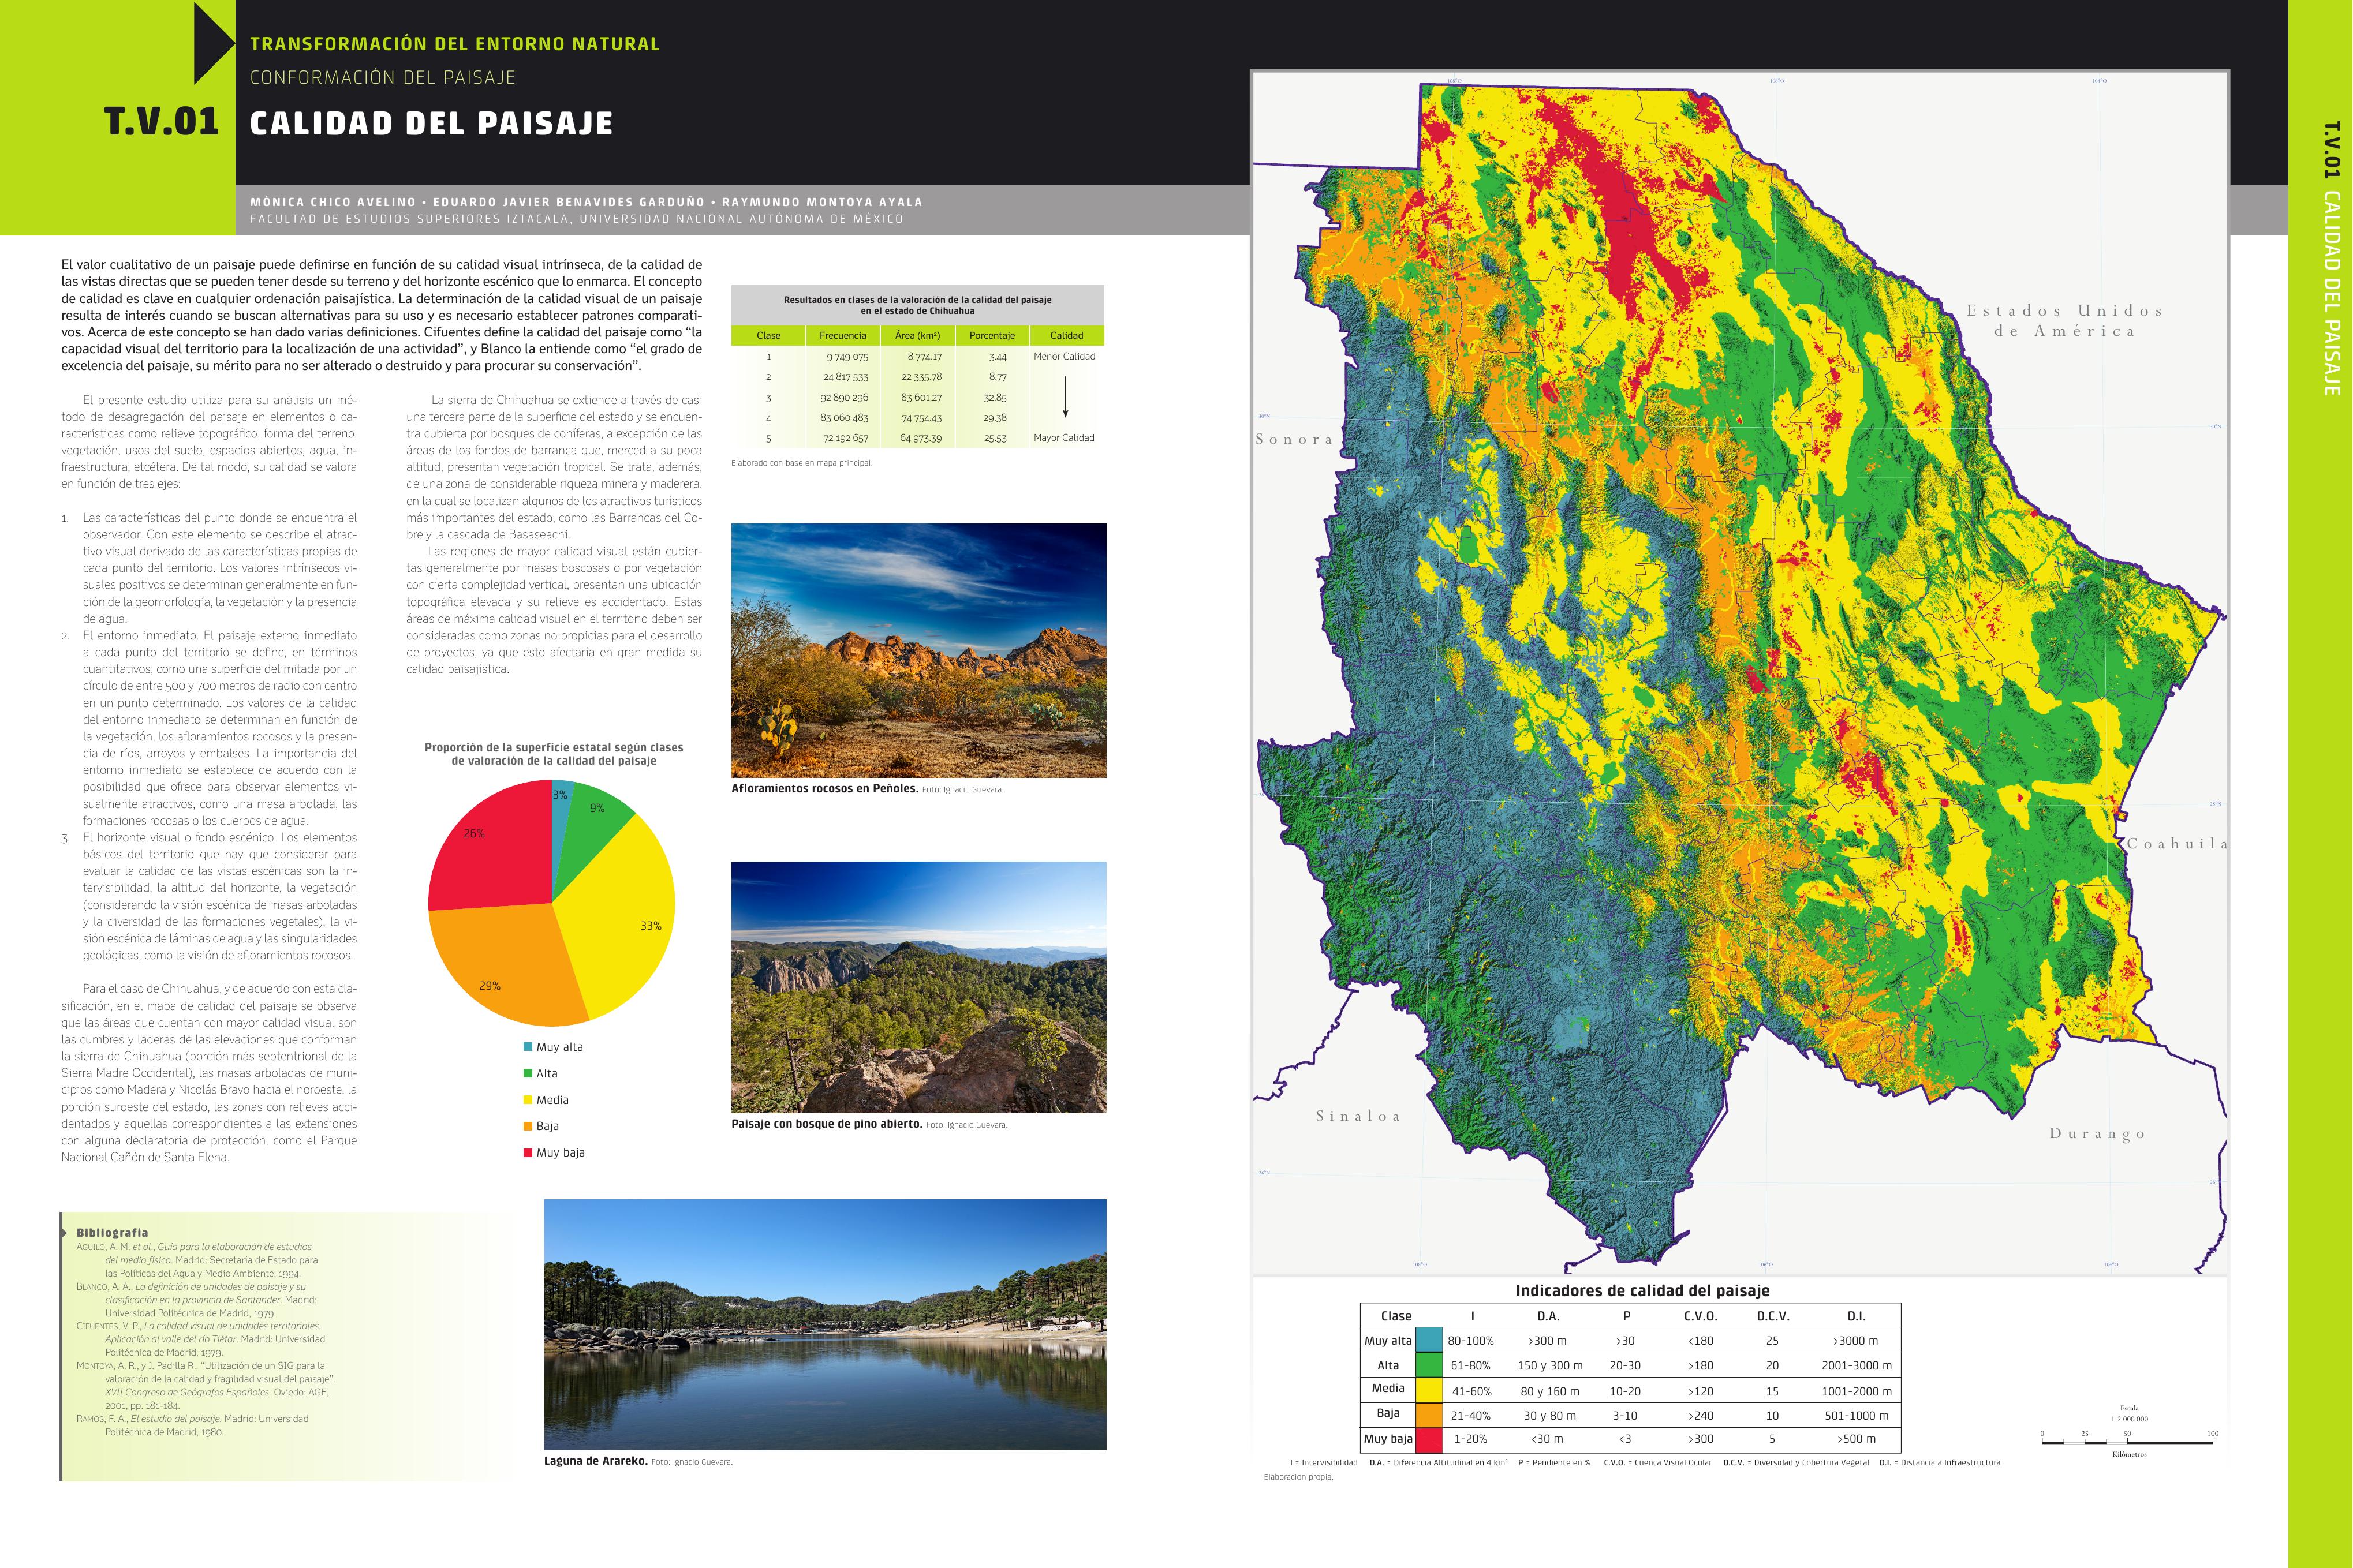Image resolution: width=2353 pixels, height=1568 pixels.
Task: Click the CALIDAD DEL PAISAJE heading
Action: [x=431, y=123]
